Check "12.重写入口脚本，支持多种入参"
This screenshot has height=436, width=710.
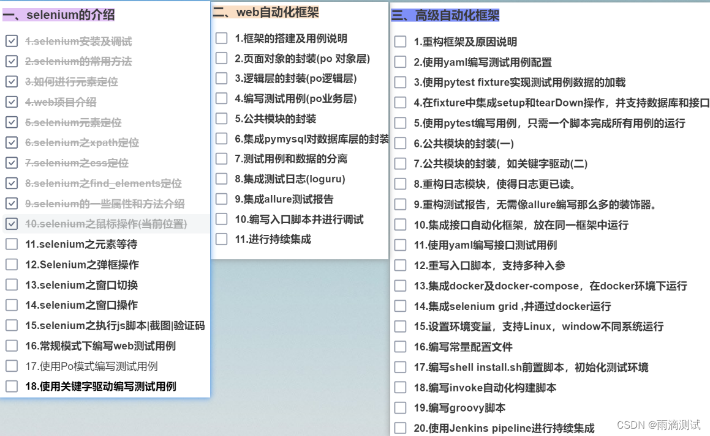pos(401,265)
